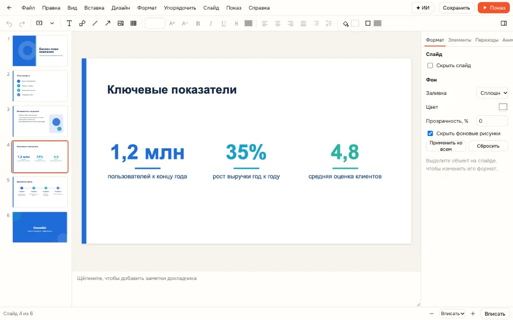Screen dimensions: 513x320
Task: Click the font size input field
Action: point(155,23)
